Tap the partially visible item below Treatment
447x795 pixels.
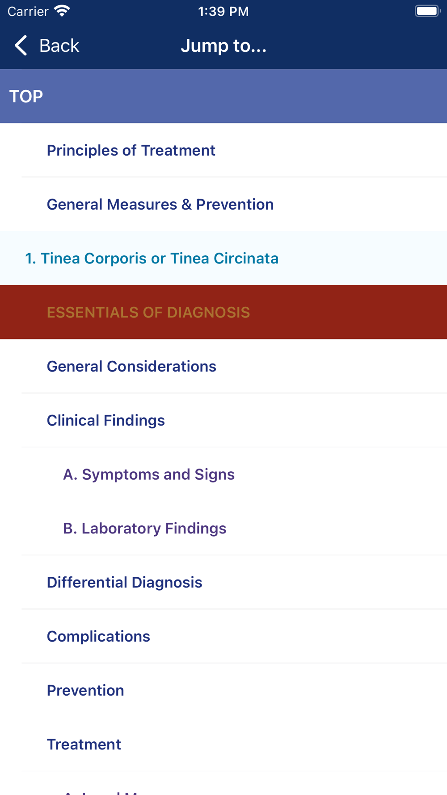[223, 783]
